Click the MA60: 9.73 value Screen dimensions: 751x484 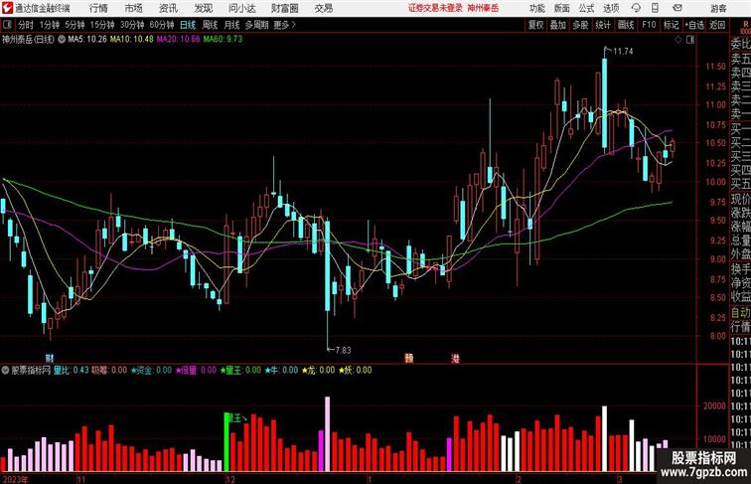(223, 40)
